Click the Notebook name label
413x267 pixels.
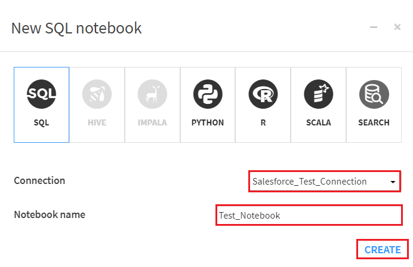click(50, 214)
